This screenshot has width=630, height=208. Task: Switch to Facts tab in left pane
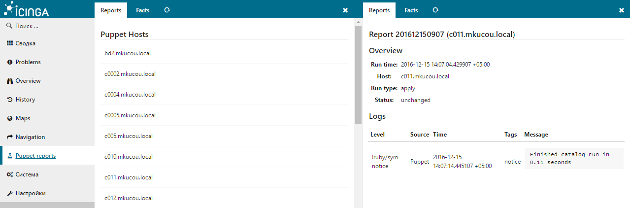pos(143,10)
